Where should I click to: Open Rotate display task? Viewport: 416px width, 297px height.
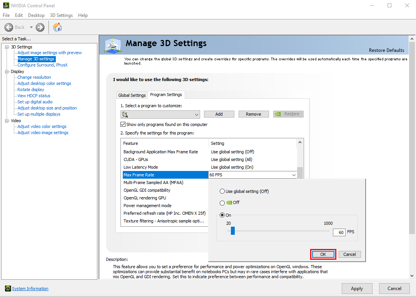pos(31,90)
